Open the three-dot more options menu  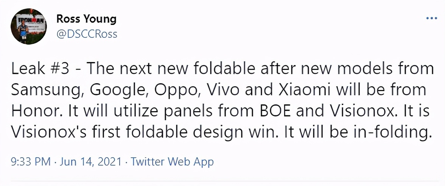tap(431, 19)
